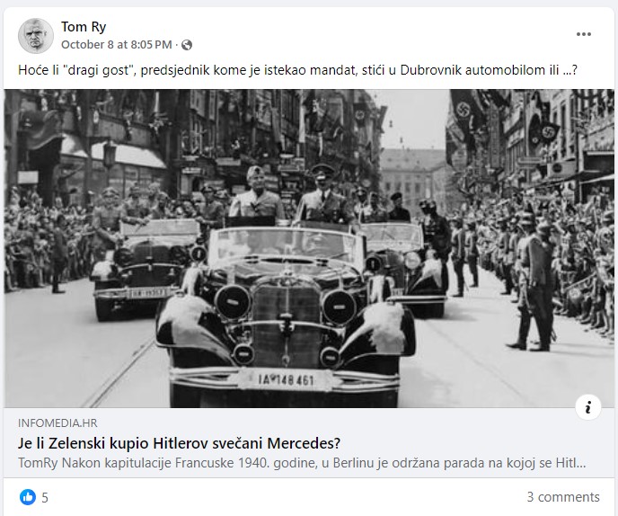Click the INFOMEDIA.HR source domain

point(57,423)
